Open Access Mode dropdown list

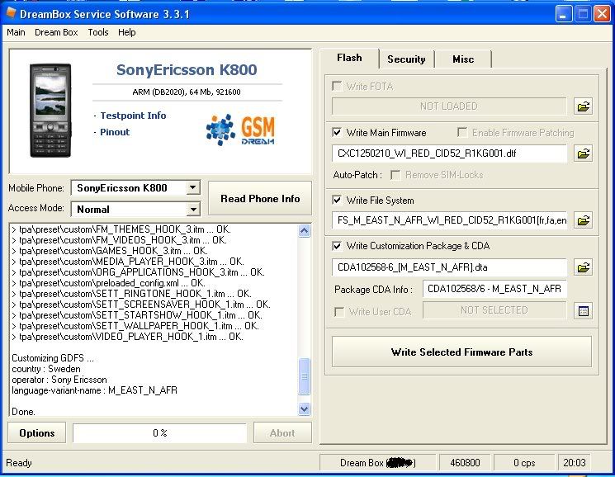coord(192,210)
